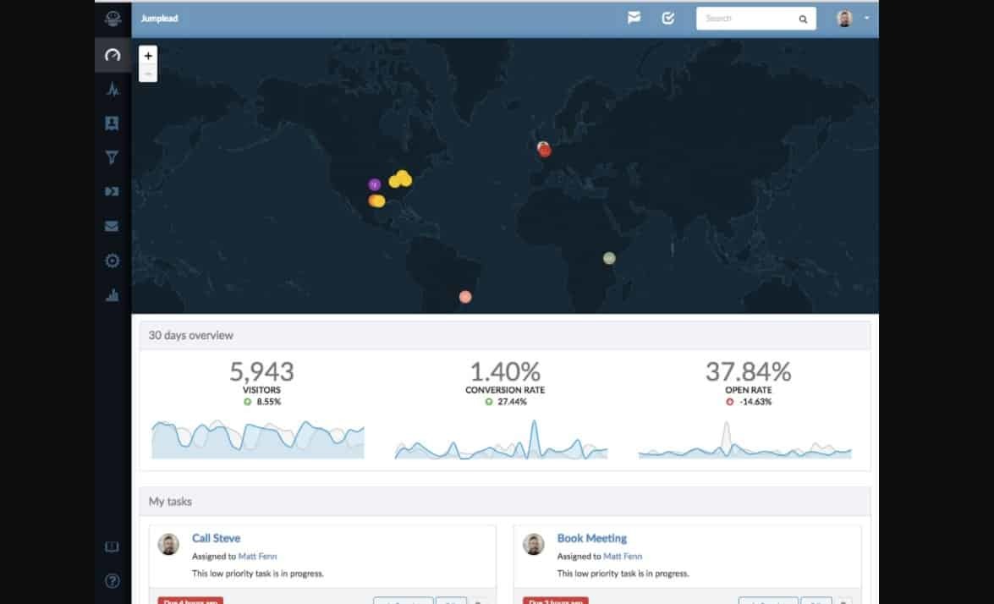The width and height of the screenshot is (994, 604).
Task: Click the help question mark icon
Action: point(112,581)
